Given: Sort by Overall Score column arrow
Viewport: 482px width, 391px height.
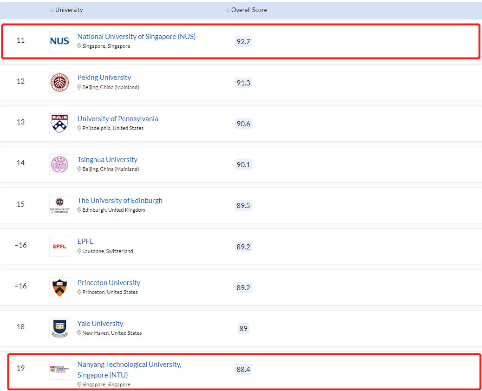Looking at the screenshot, I should (228, 10).
